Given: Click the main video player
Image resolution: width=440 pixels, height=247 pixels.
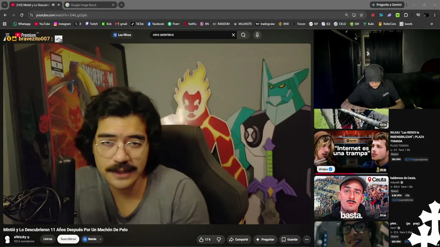Looking at the screenshot, I should point(157,134).
